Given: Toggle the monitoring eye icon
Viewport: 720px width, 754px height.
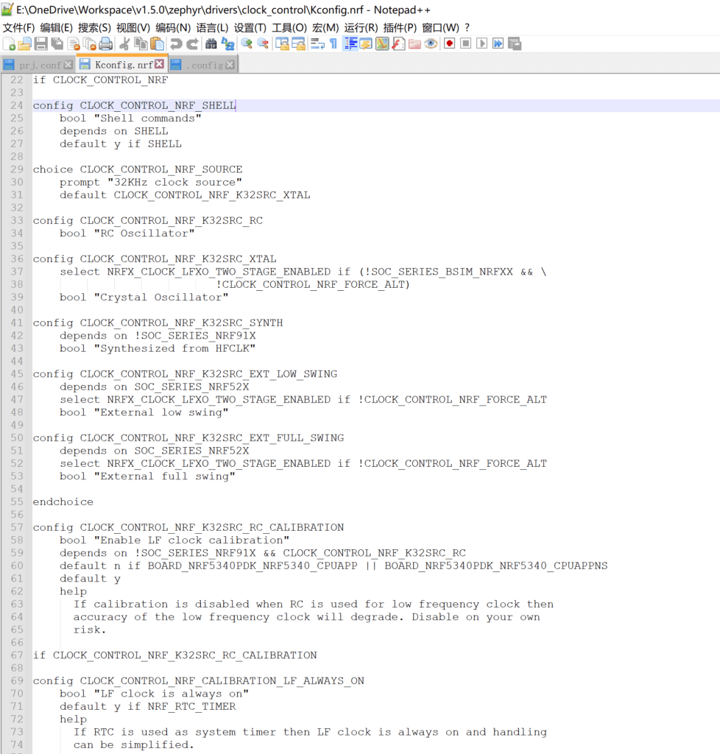Looking at the screenshot, I should 431,44.
